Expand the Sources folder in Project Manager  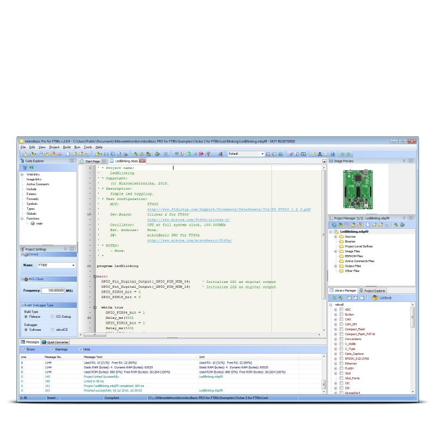(x=336, y=237)
